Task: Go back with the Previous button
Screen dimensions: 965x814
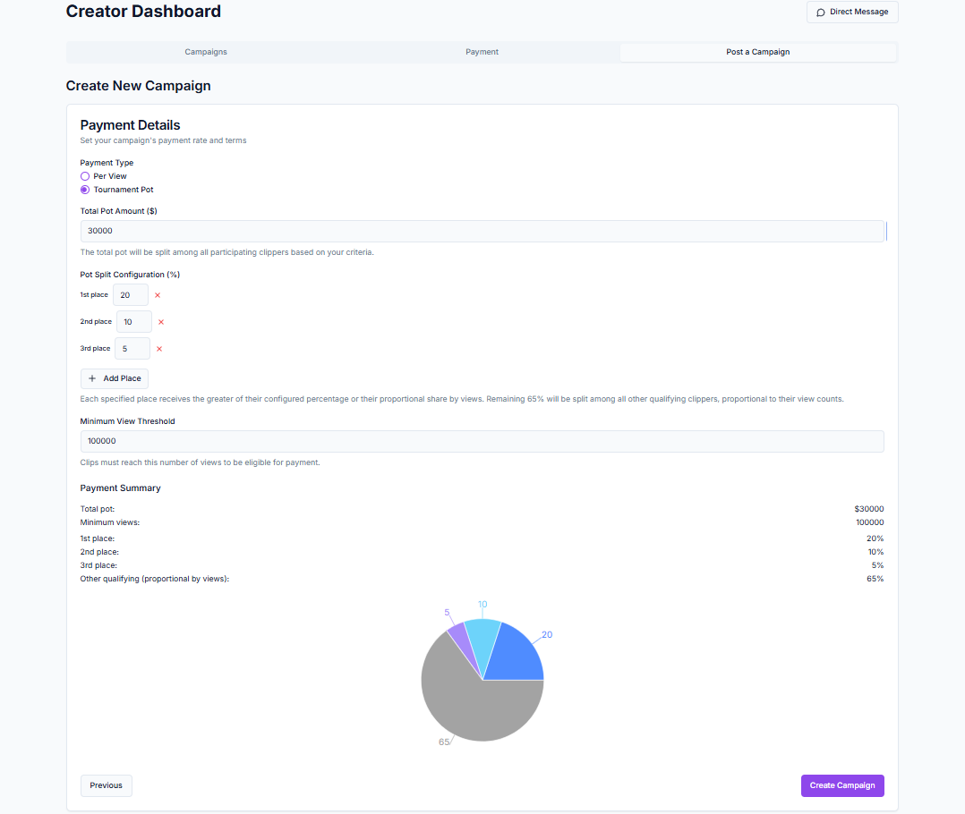Action: pos(106,785)
